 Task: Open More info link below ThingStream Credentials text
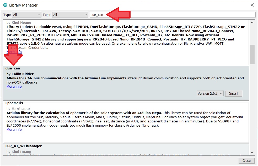pyautogui.click(x=14, y=52)
